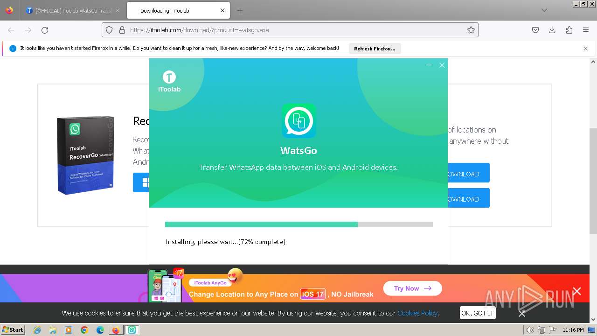This screenshot has width=597, height=336.
Task: Click the upper blue DOWNLOAD button
Action: point(468,174)
